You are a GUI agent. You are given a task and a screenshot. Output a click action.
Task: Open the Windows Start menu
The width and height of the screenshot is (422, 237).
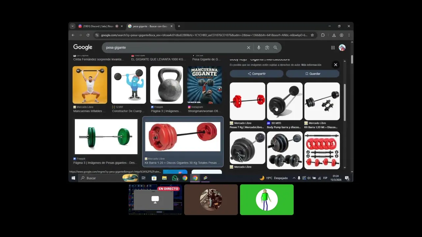74,178
